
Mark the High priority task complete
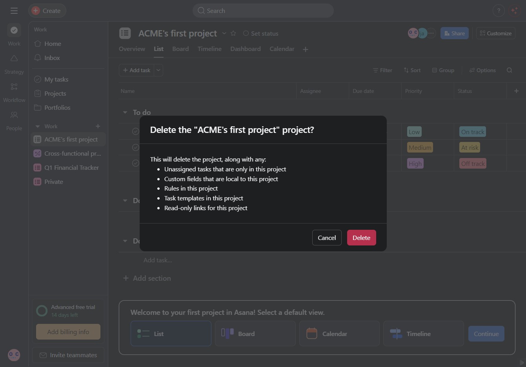[136, 163]
